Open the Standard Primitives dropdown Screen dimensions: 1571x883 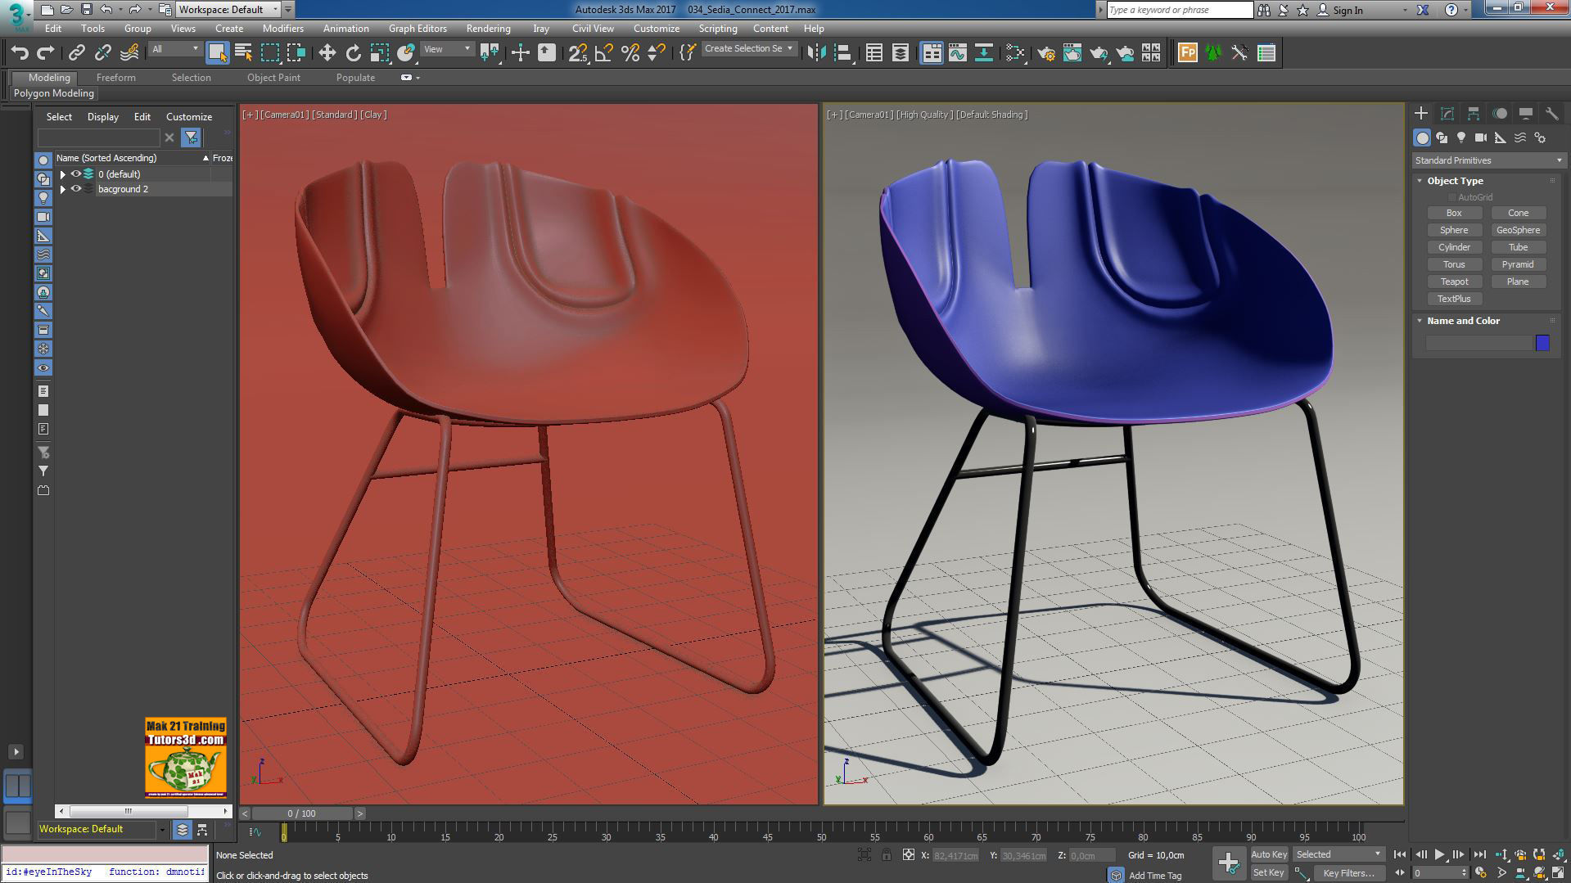point(1487,160)
